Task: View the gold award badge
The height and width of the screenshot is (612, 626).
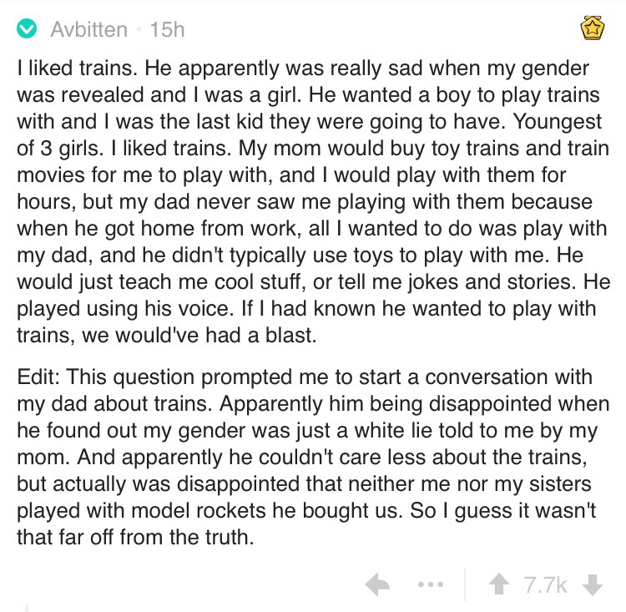Action: coord(592,28)
